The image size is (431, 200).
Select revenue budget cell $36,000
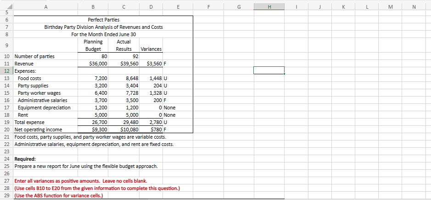click(93, 64)
